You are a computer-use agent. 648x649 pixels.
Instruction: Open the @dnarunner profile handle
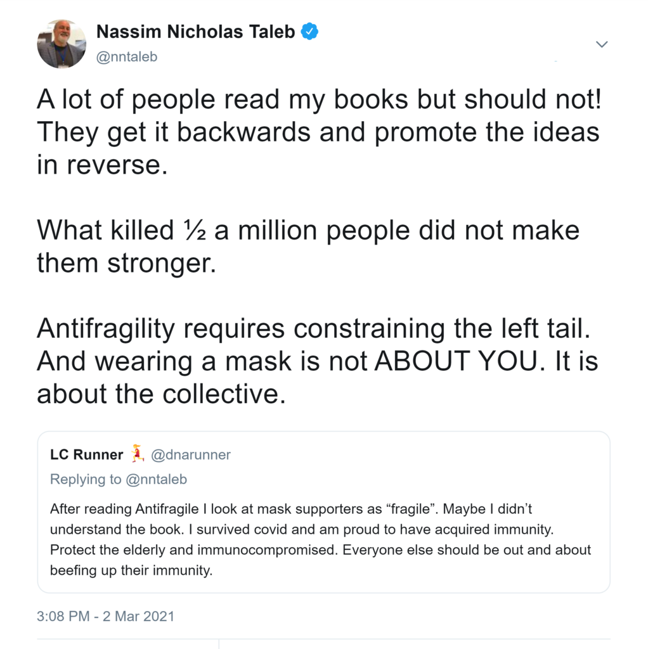pos(191,454)
